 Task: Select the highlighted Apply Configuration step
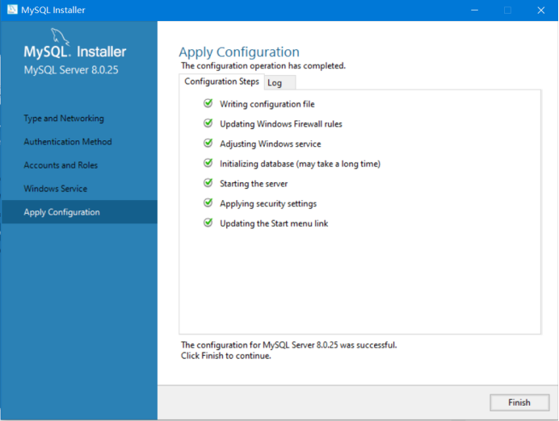(x=62, y=212)
